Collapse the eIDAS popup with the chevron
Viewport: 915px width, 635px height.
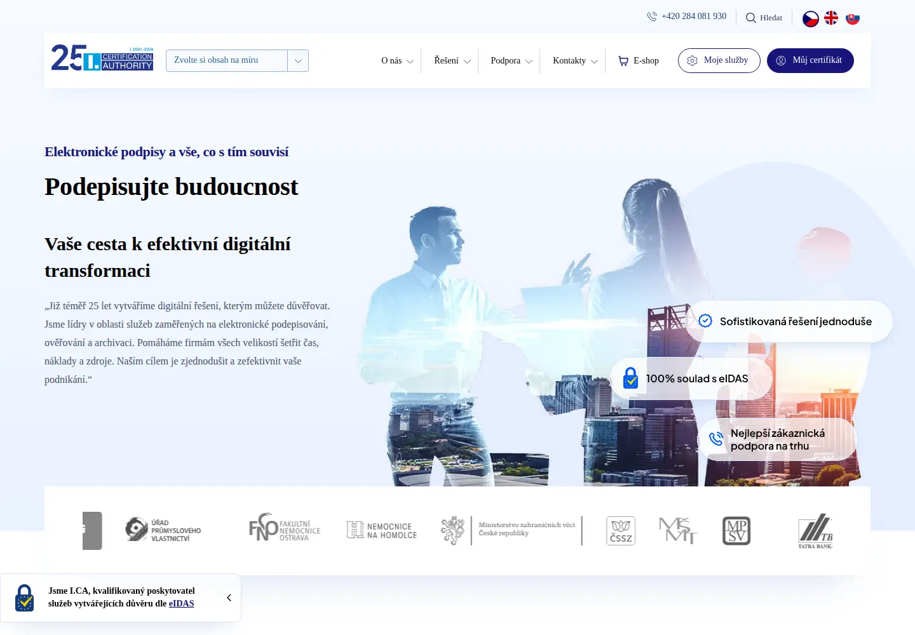229,598
